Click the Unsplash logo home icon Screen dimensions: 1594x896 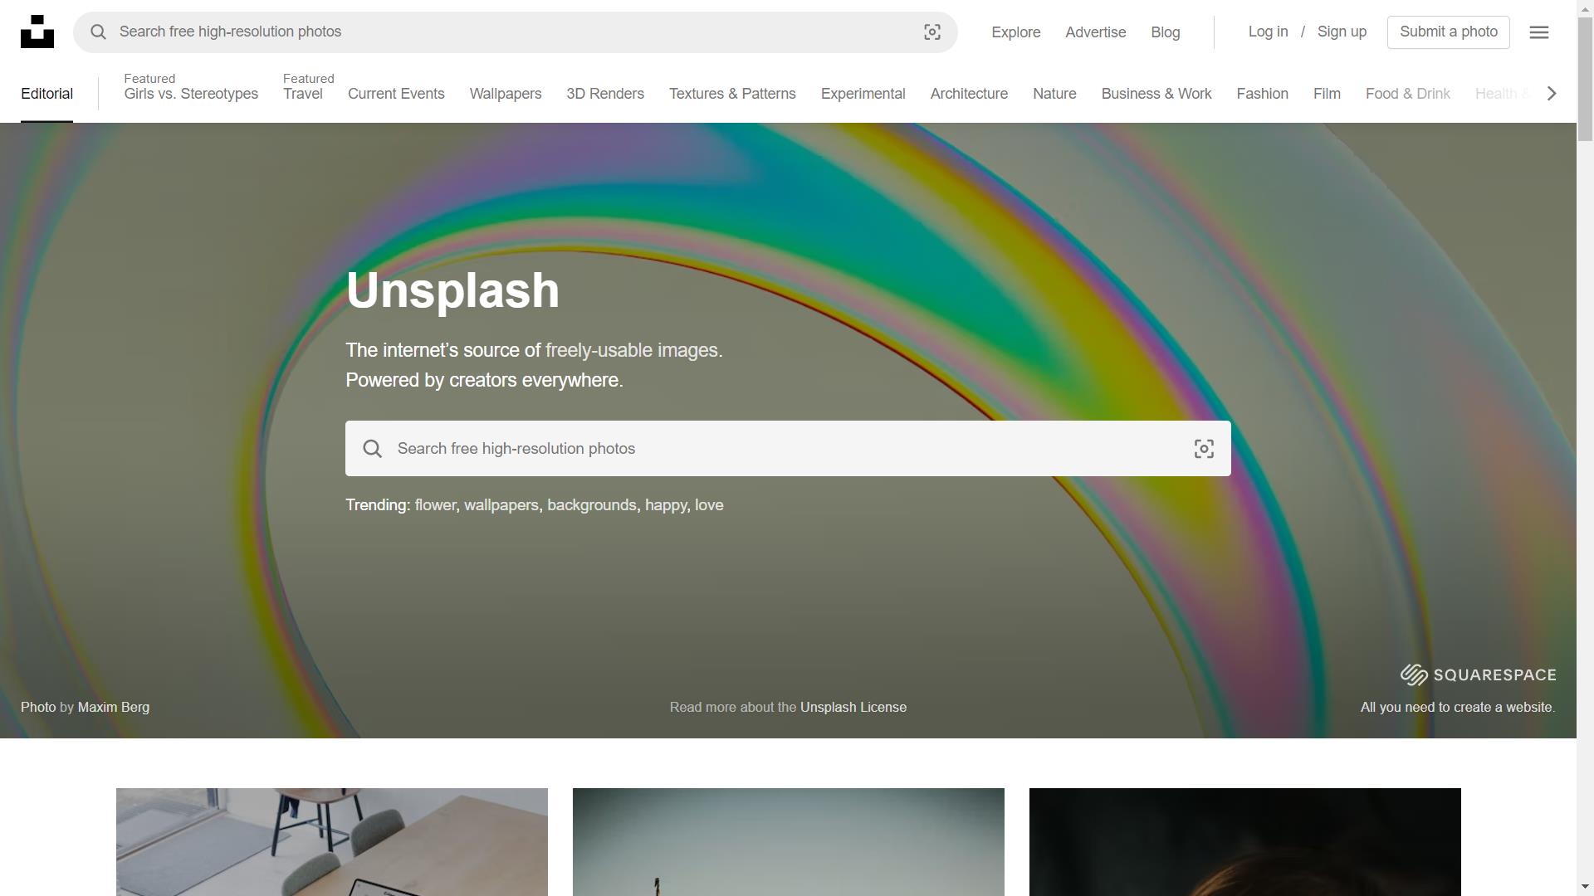37,32
